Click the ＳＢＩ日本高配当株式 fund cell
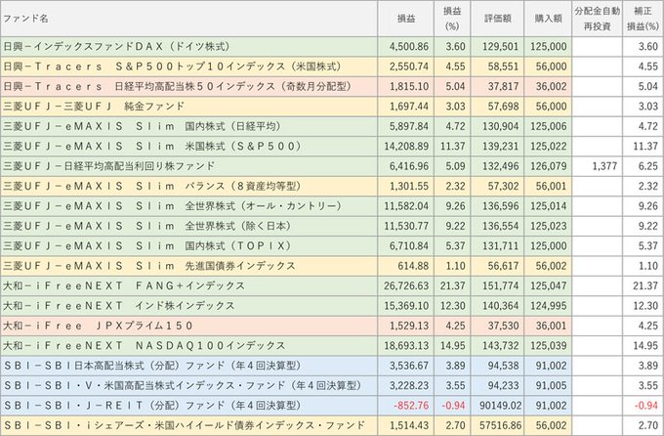664x436 pixels. tap(188, 366)
